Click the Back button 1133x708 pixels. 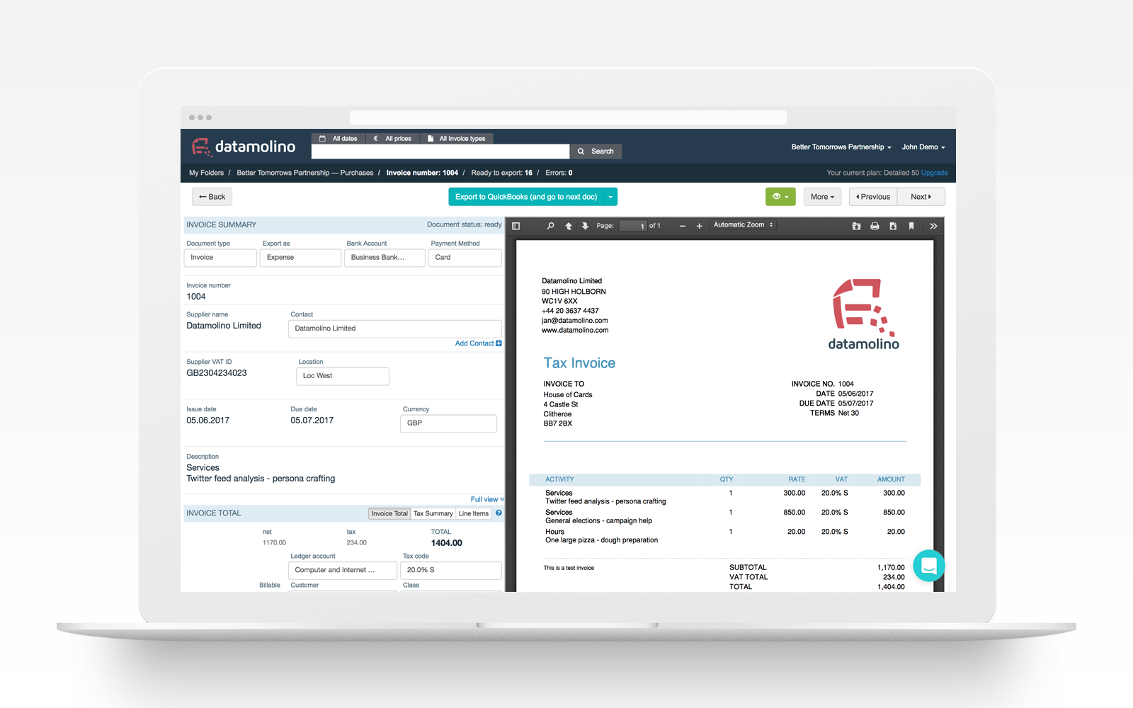[212, 197]
